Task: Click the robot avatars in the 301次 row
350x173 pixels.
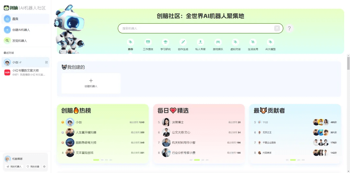Action: [x=321, y=133]
